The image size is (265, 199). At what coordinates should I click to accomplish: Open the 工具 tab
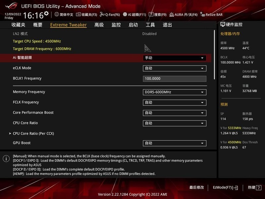(x=150, y=25)
